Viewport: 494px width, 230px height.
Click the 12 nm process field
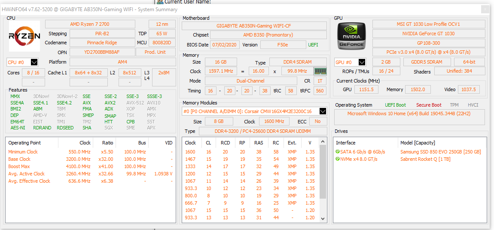[x=162, y=24]
